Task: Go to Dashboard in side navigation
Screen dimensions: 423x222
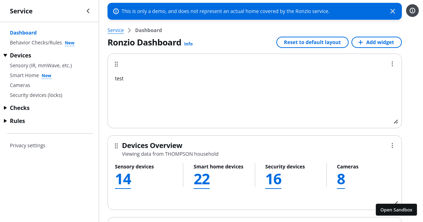Action: pos(23,33)
